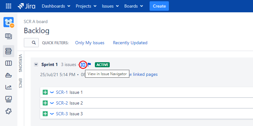This screenshot has width=253, height=126.
Task: Click the linked pages link
Action: pos(143,74)
